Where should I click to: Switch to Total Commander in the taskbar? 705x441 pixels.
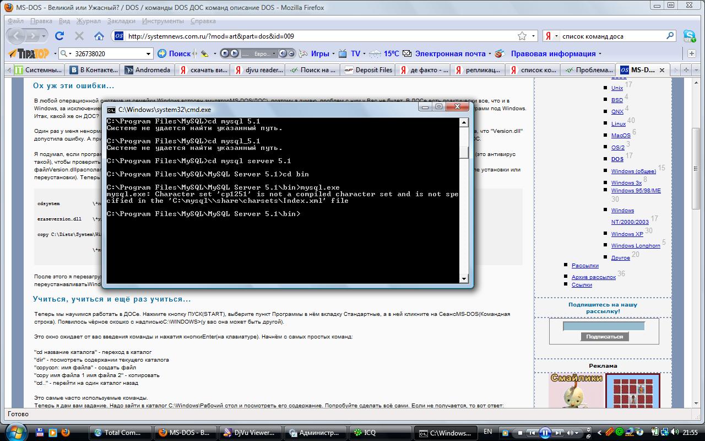(120, 433)
